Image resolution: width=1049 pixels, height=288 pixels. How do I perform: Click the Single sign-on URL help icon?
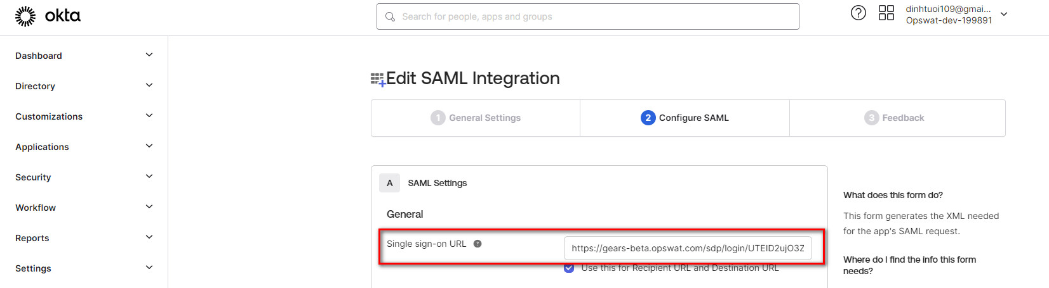[478, 244]
